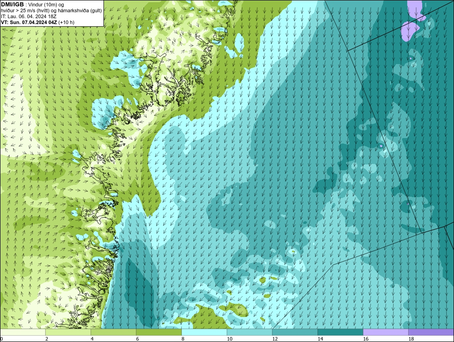Click the 4–6 m/s green swatch
454x342 pixels.
(113, 332)
